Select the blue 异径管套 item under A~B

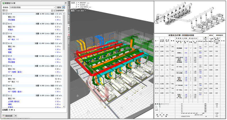coord(12,20)
